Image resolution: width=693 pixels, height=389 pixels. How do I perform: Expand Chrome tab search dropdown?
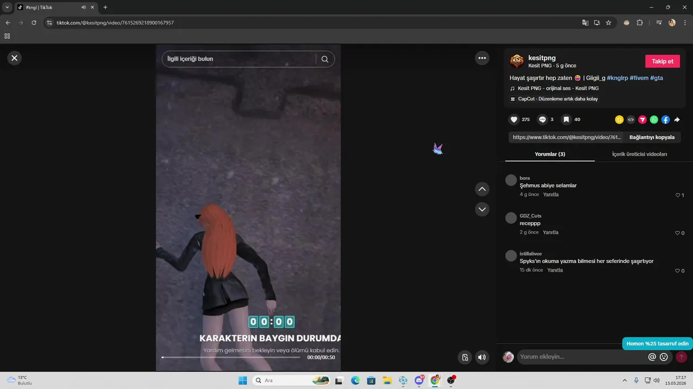7,7
